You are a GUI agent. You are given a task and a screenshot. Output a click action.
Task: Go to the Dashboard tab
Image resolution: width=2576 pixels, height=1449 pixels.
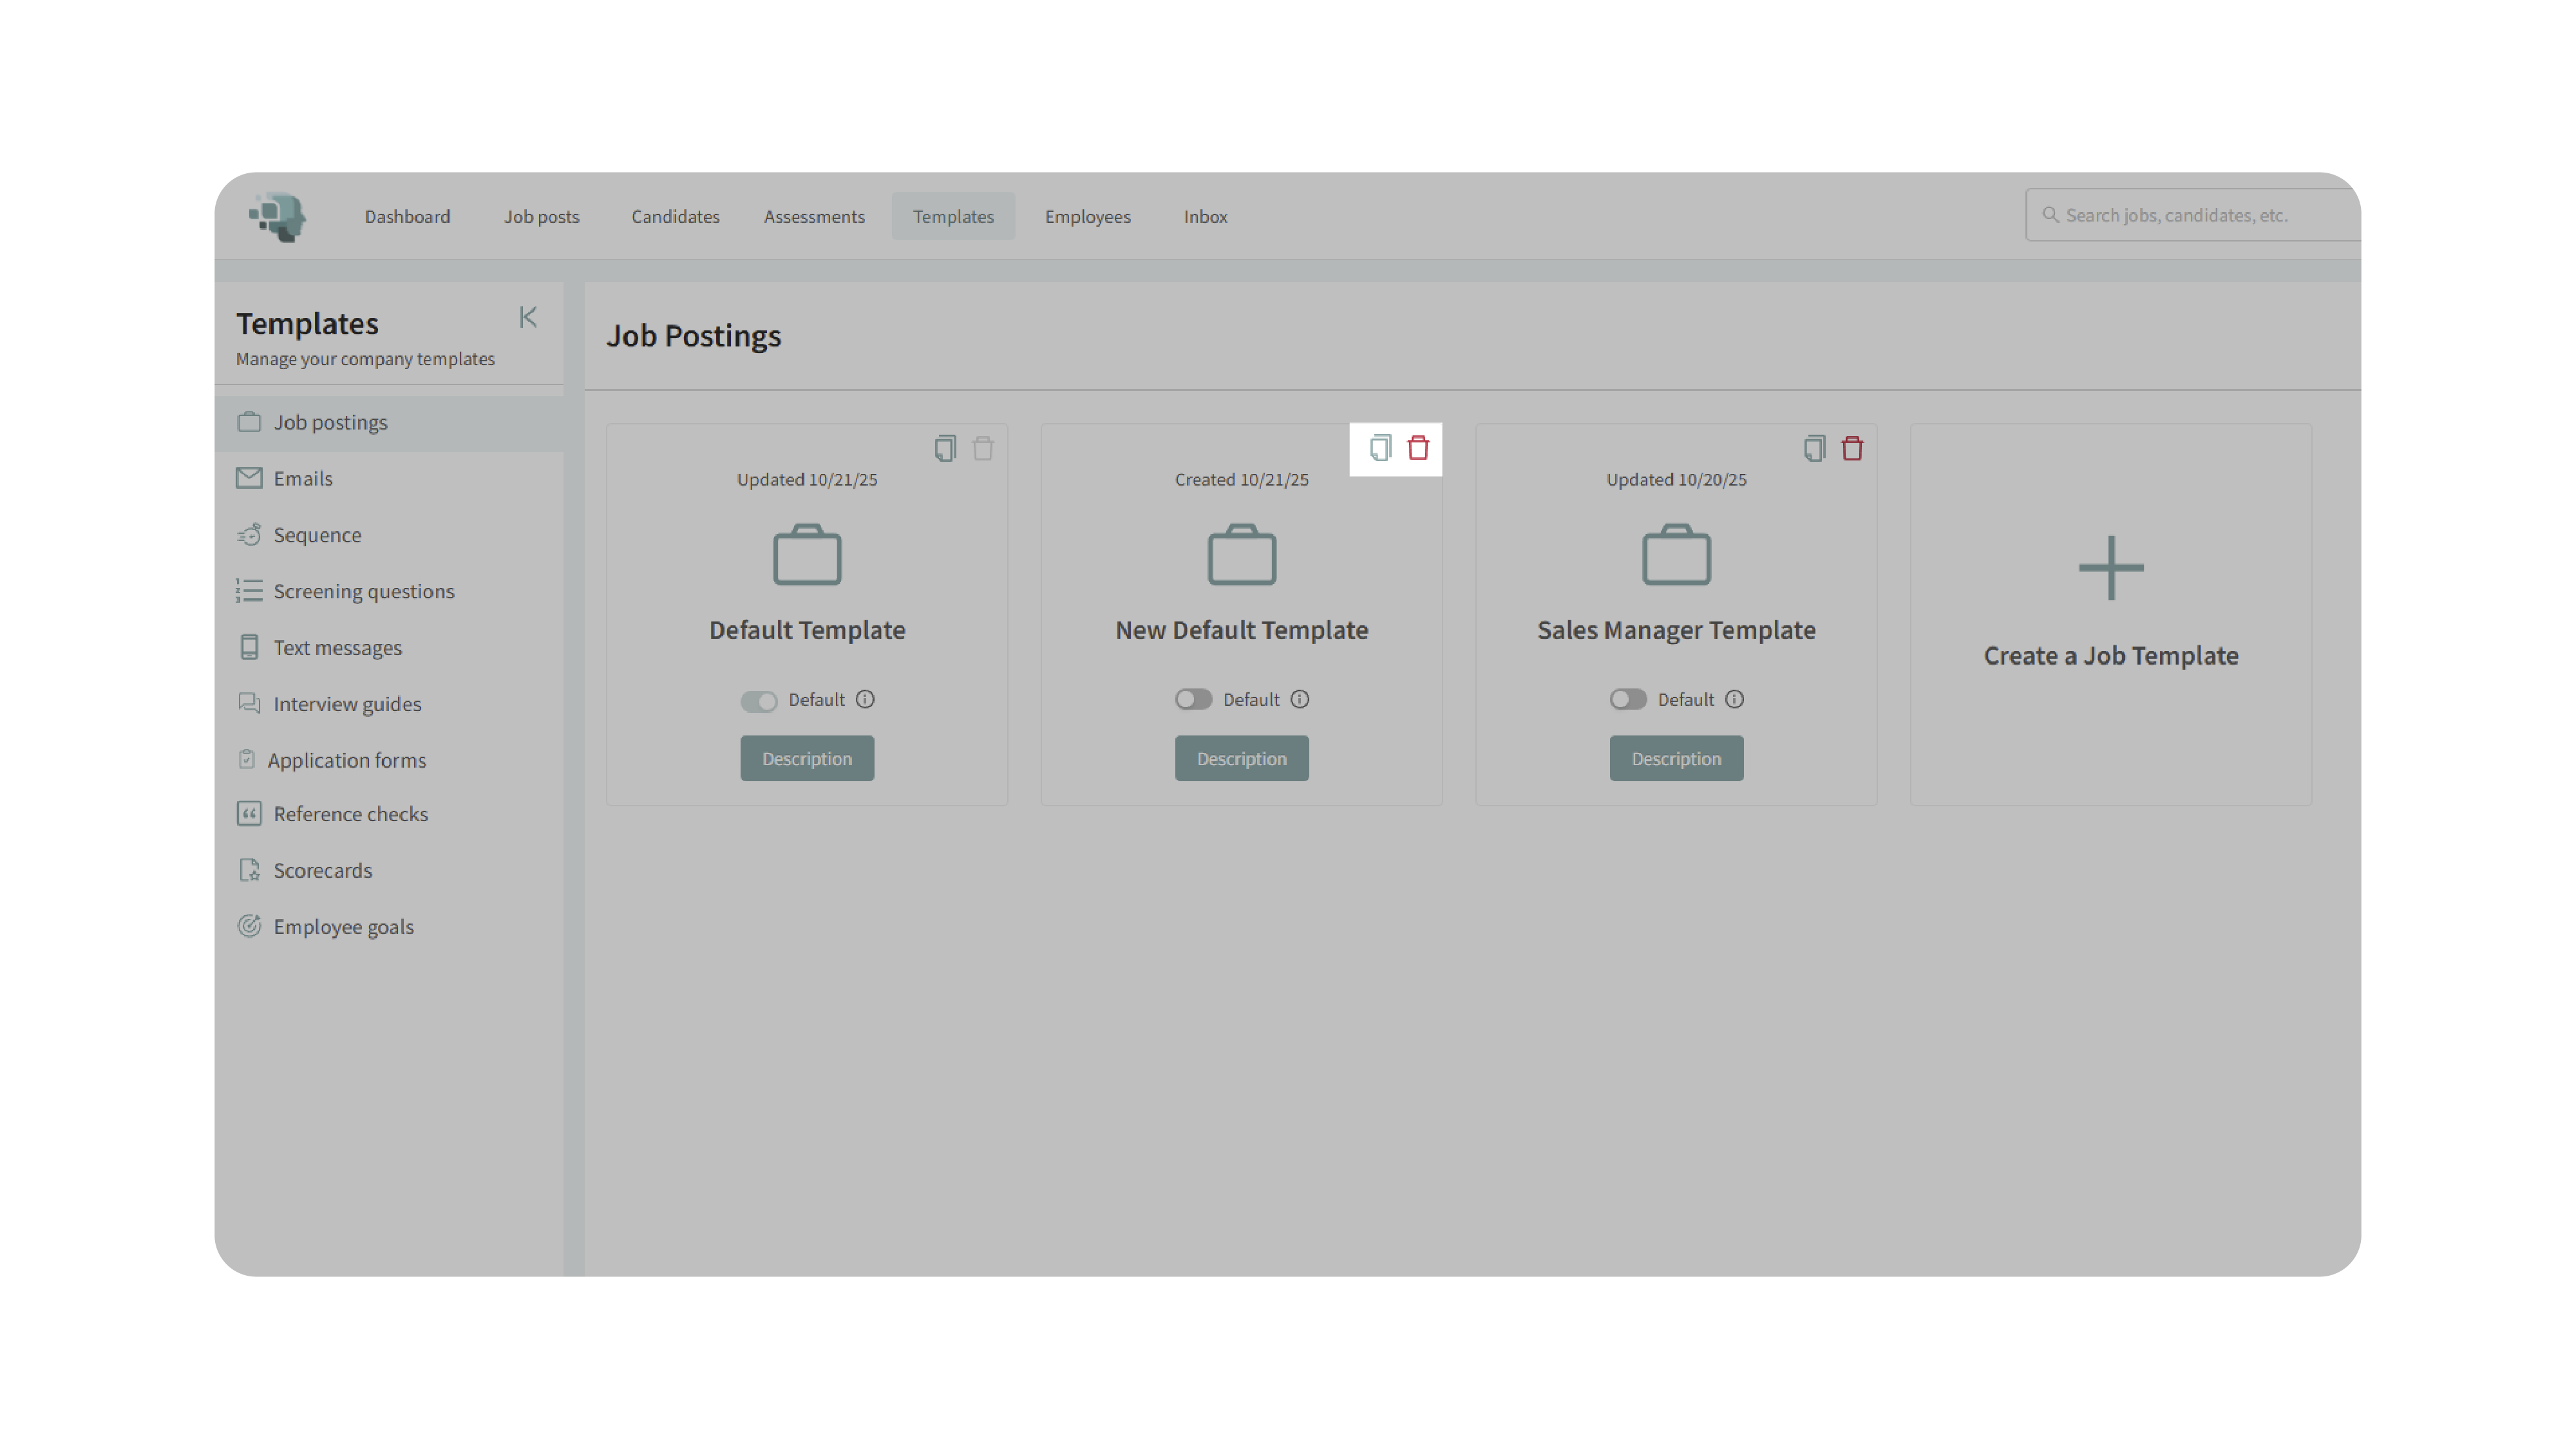407,216
